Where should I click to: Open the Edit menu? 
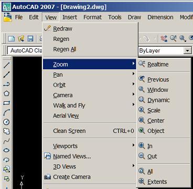point(34,17)
